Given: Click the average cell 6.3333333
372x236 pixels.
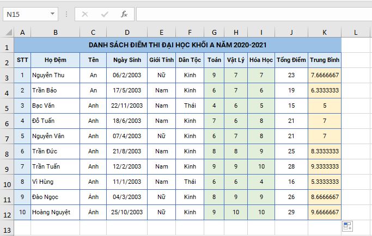Looking at the screenshot, I should pos(325,90).
